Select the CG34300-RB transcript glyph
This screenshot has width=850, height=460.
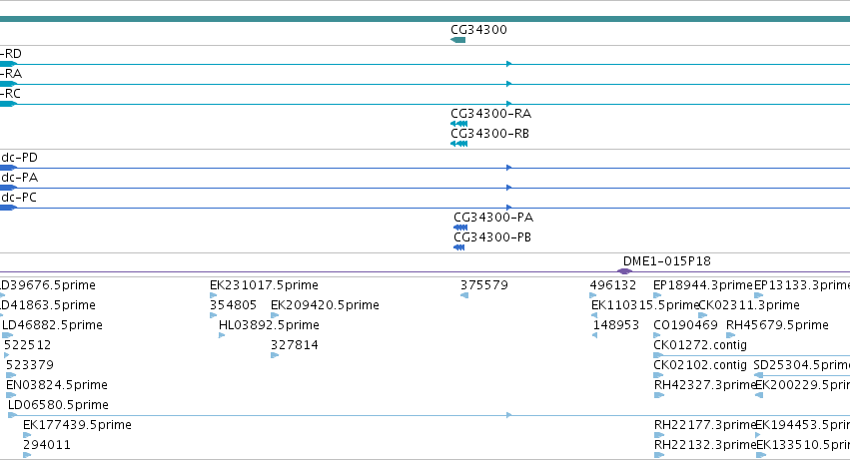pos(459,144)
